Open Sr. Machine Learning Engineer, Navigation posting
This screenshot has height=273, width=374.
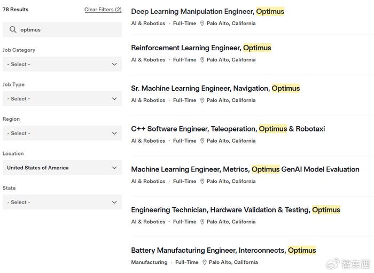tap(215, 88)
